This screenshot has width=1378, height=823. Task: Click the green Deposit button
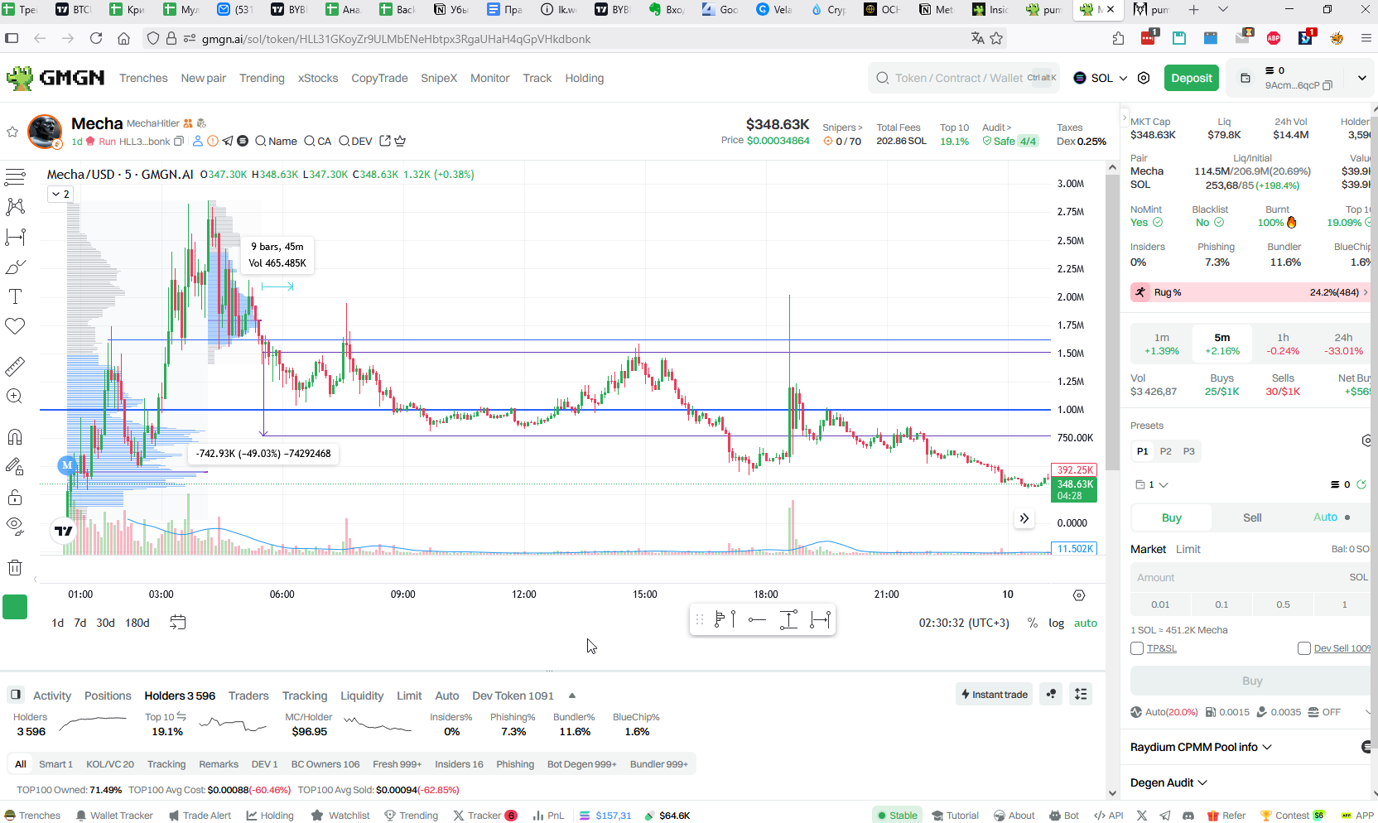(x=1192, y=78)
